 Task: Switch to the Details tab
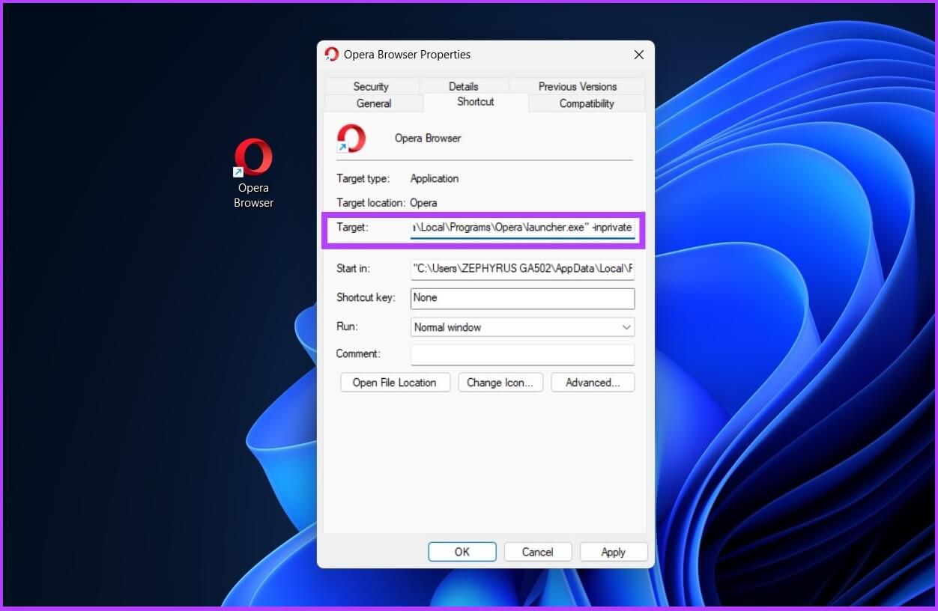[464, 86]
